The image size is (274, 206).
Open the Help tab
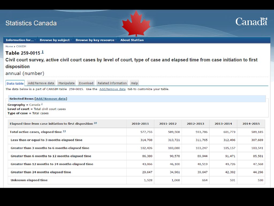tap(134, 83)
